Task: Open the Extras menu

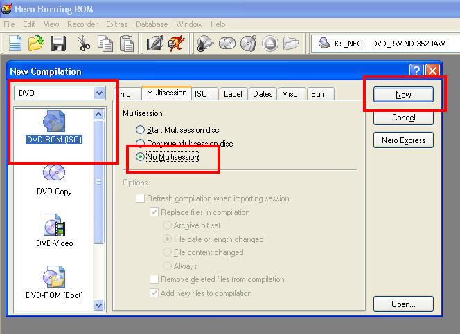Action: 117,24
